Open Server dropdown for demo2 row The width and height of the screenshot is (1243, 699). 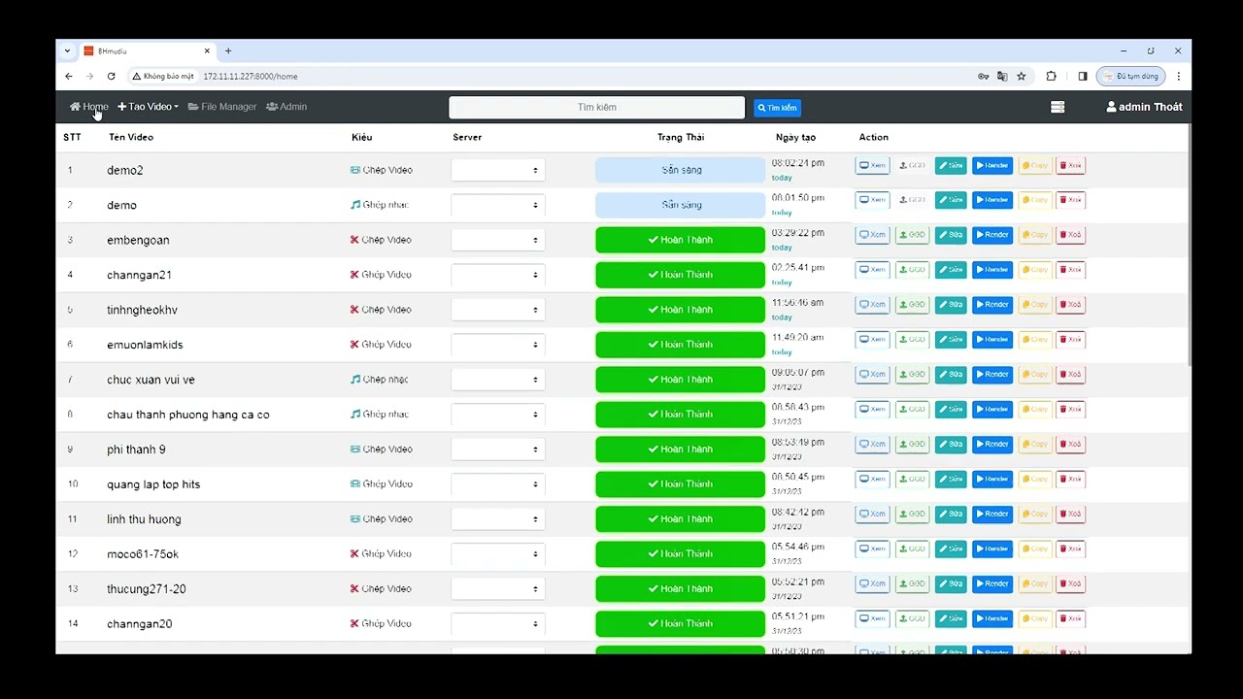(x=497, y=170)
